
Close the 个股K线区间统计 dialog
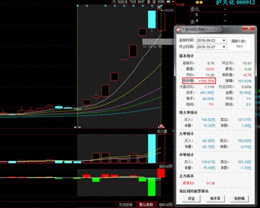pyautogui.click(x=249, y=28)
